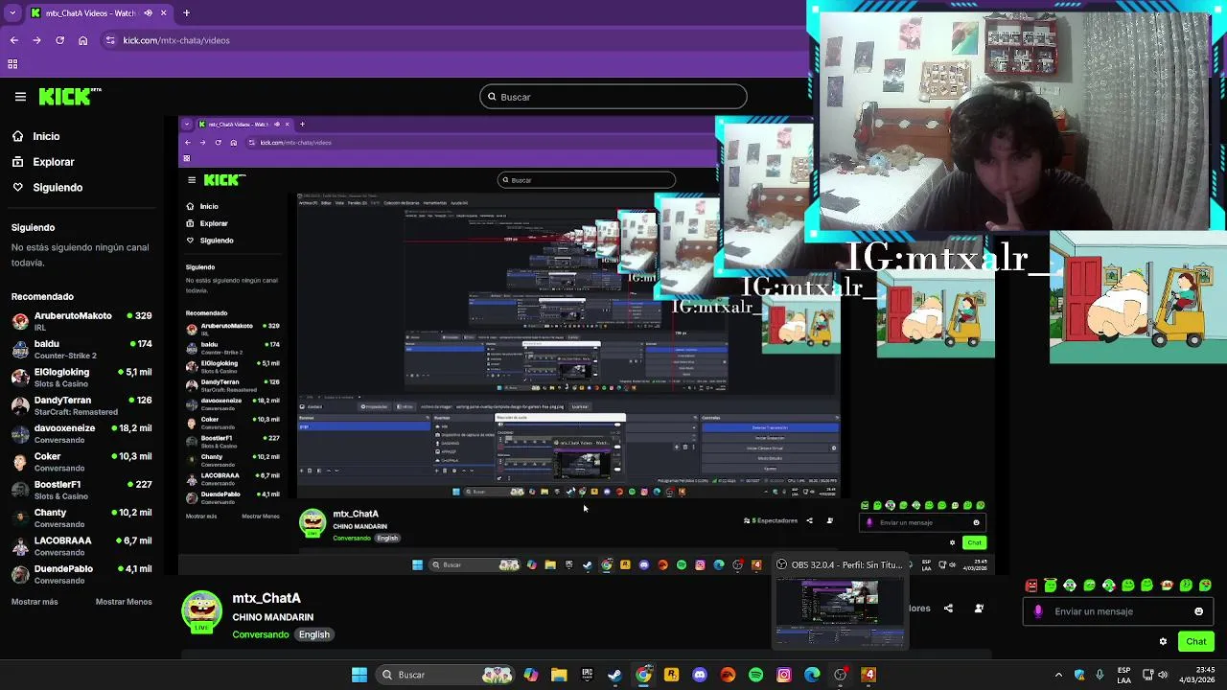Focus the Enviar un mensaje field
Screen dimensions: 1227x690
1116,611
